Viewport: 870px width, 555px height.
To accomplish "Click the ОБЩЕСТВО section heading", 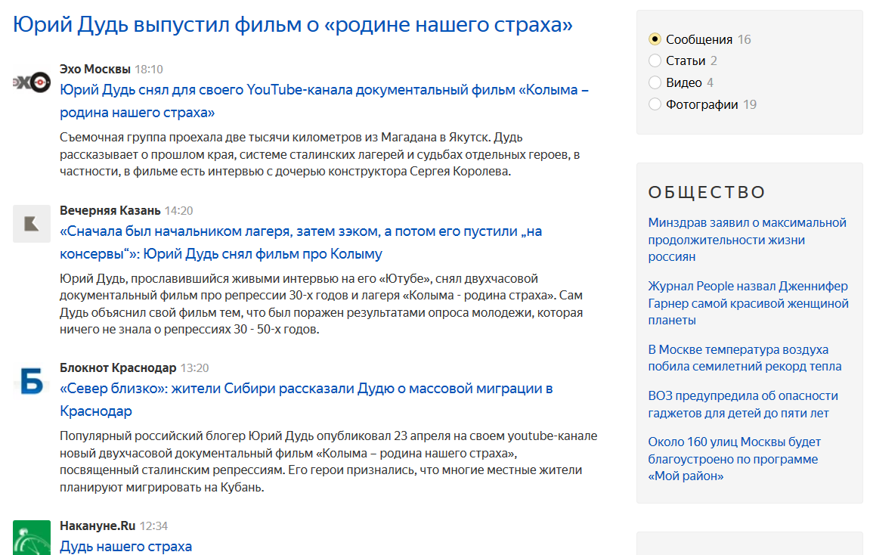I will (707, 192).
